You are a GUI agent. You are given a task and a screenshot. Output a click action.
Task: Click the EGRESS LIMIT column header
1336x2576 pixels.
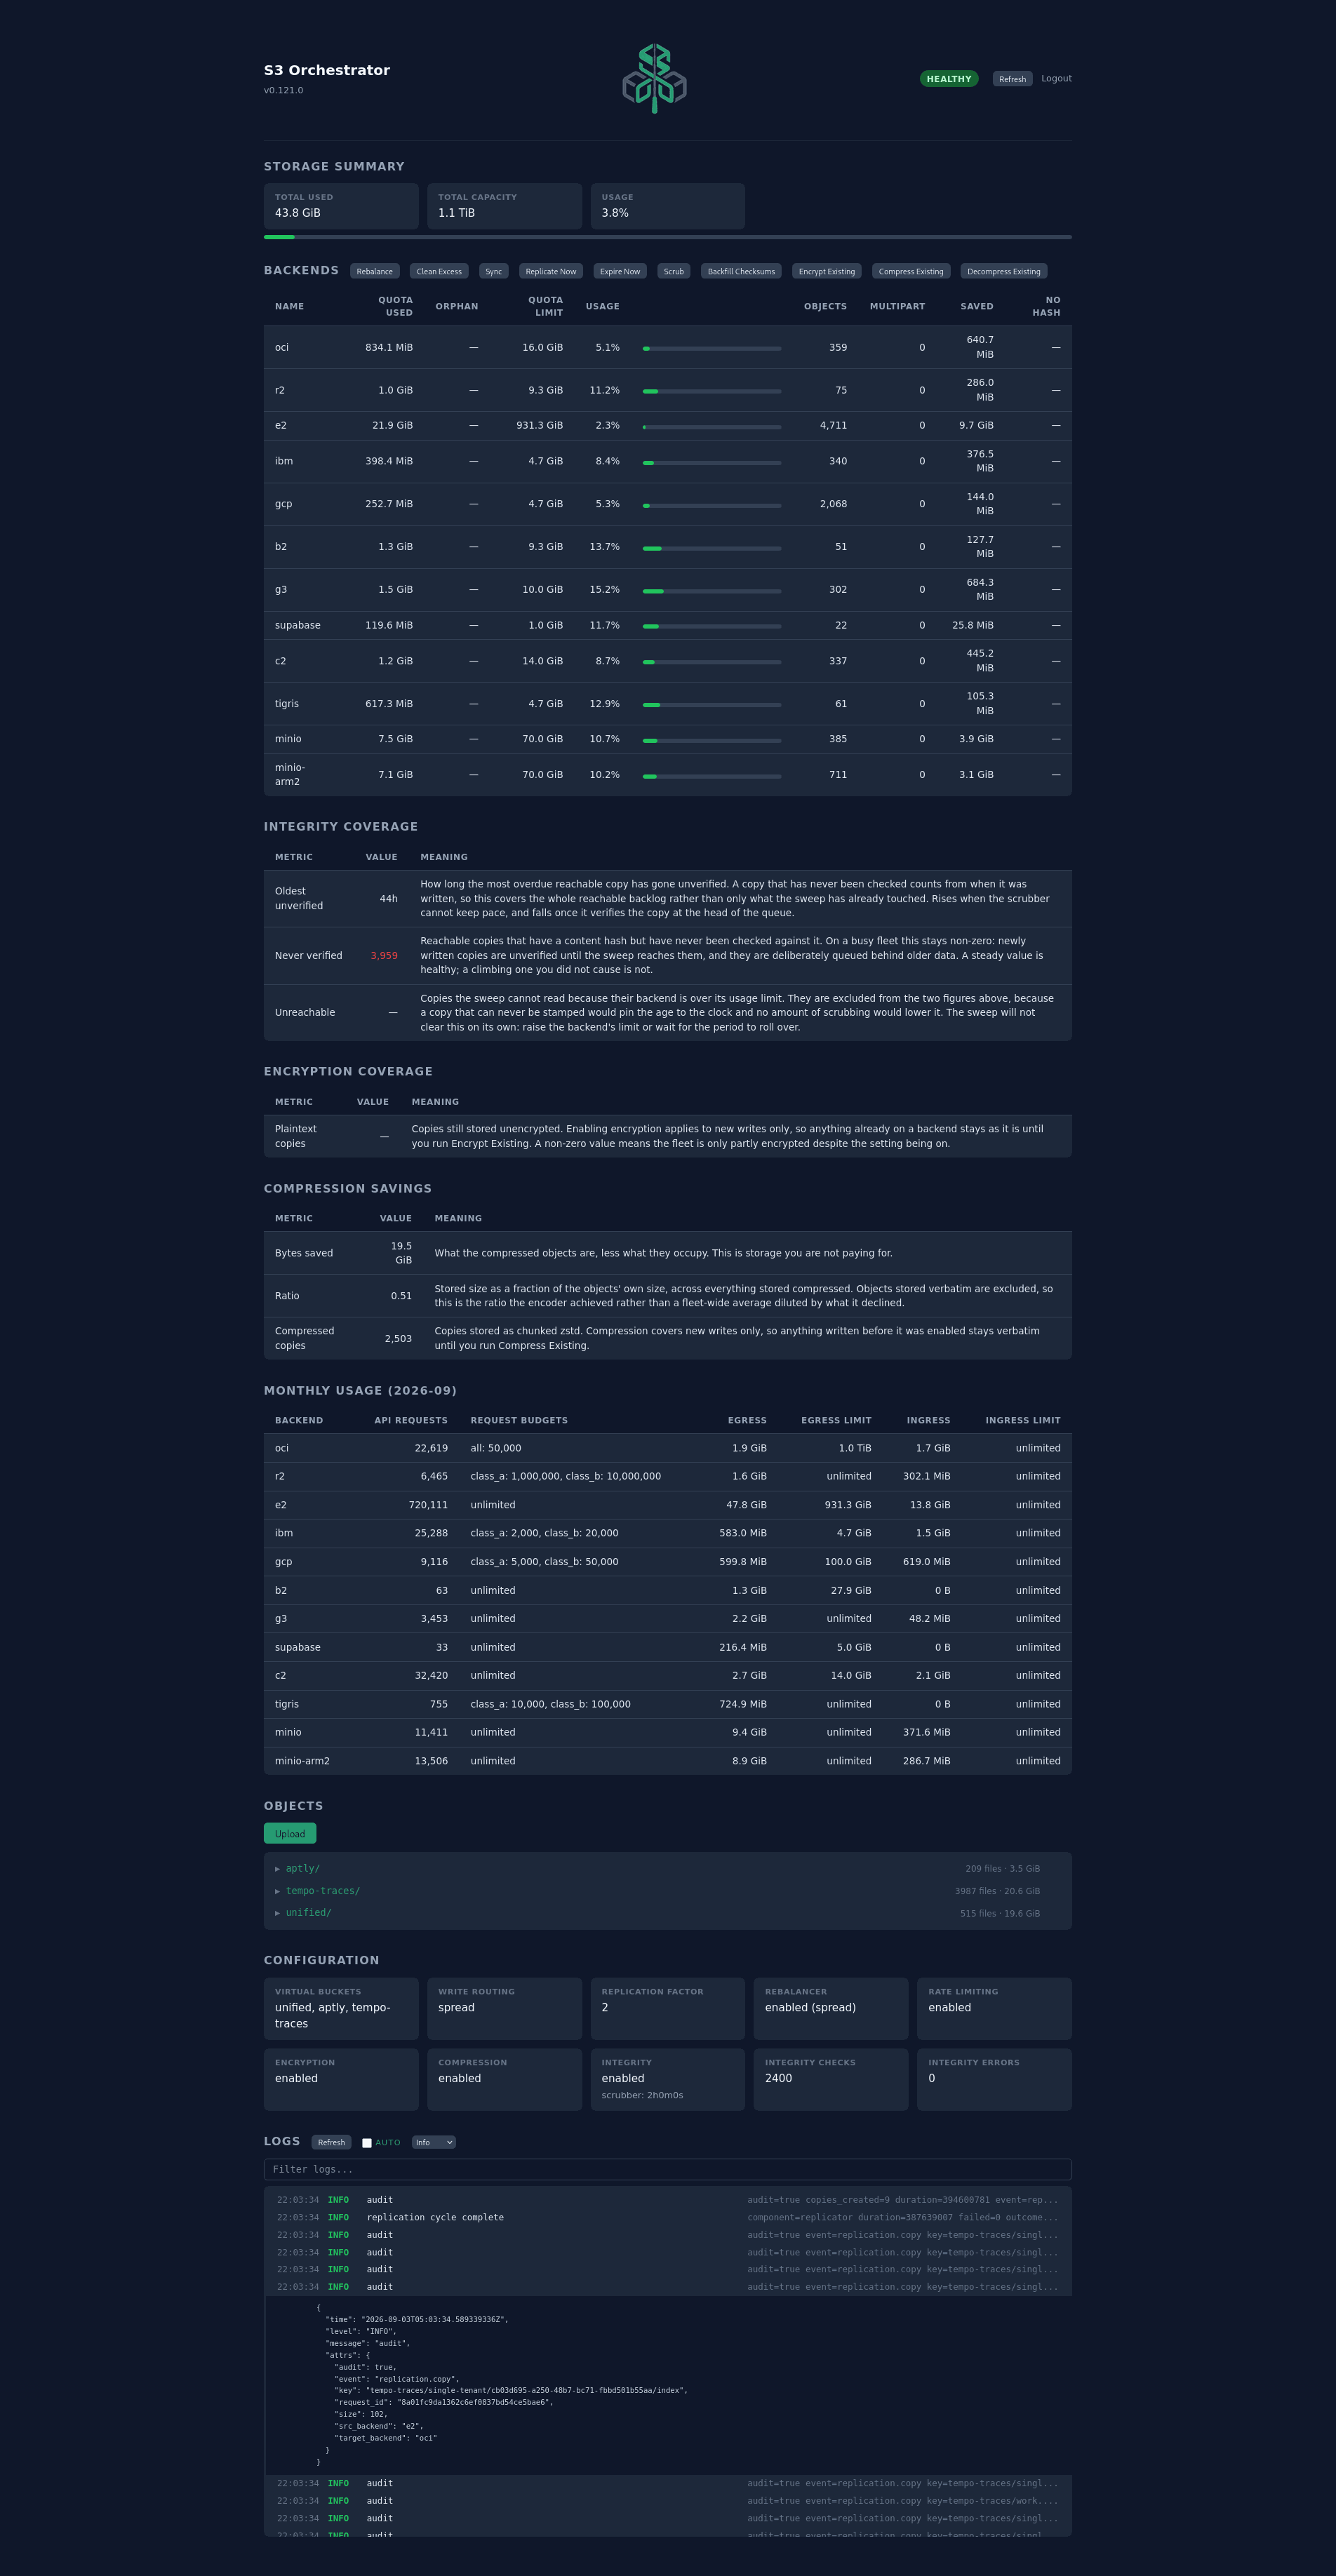coord(836,1420)
